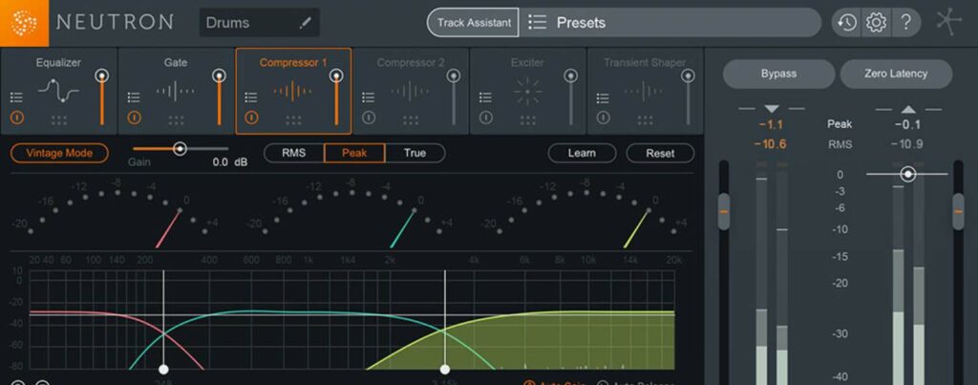Click the Exciter starburst icon

527,92
